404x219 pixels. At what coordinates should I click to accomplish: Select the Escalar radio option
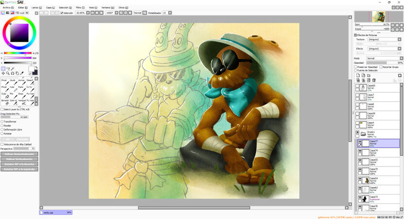2,126
